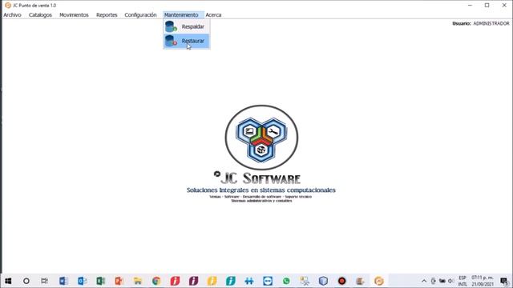Click the JC Punto de venta title bar icon
The height and width of the screenshot is (288, 513).
point(8,6)
